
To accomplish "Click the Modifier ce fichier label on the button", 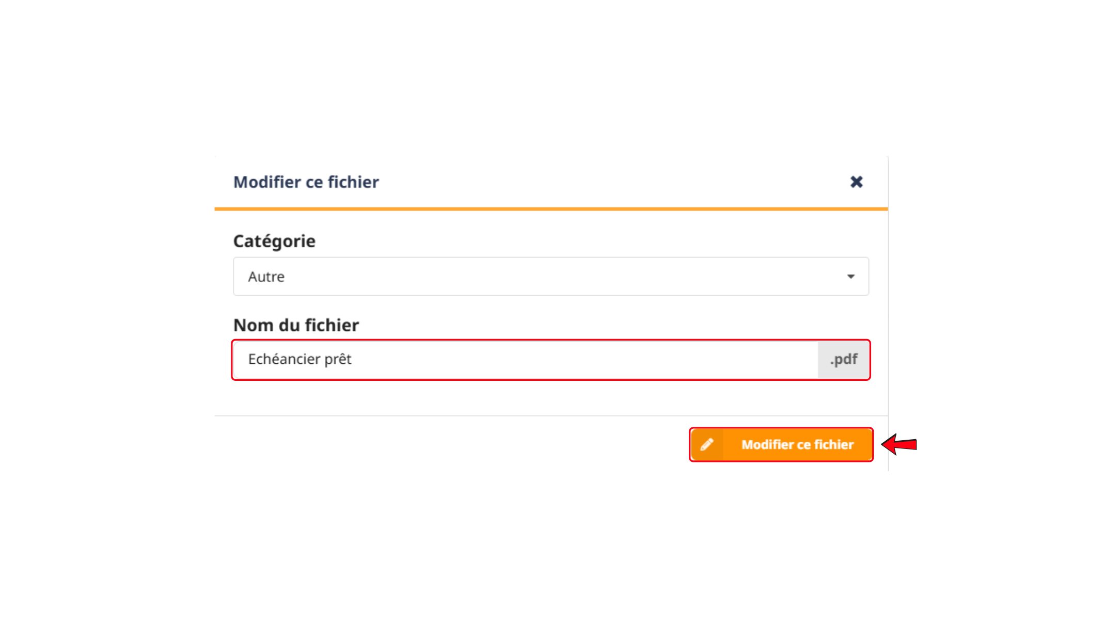I will click(x=797, y=444).
